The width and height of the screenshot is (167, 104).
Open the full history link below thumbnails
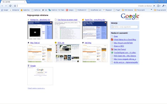click(36, 88)
